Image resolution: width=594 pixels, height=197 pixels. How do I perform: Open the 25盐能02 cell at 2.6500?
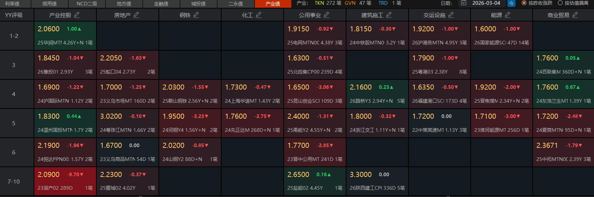(315, 181)
